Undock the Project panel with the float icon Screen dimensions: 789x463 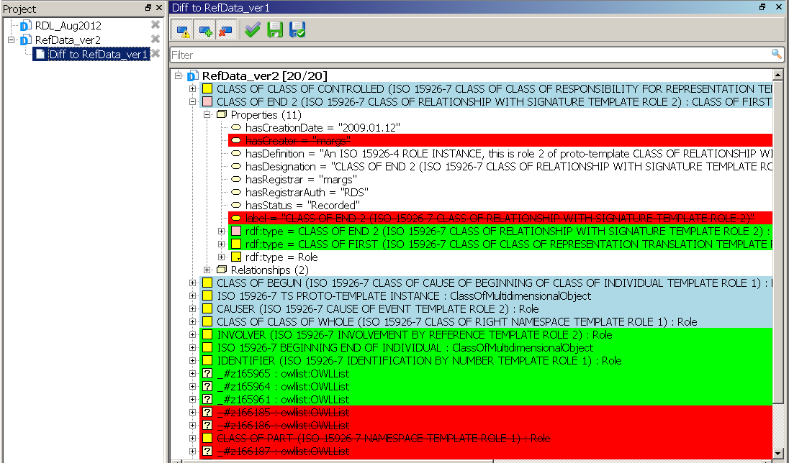click(x=148, y=7)
